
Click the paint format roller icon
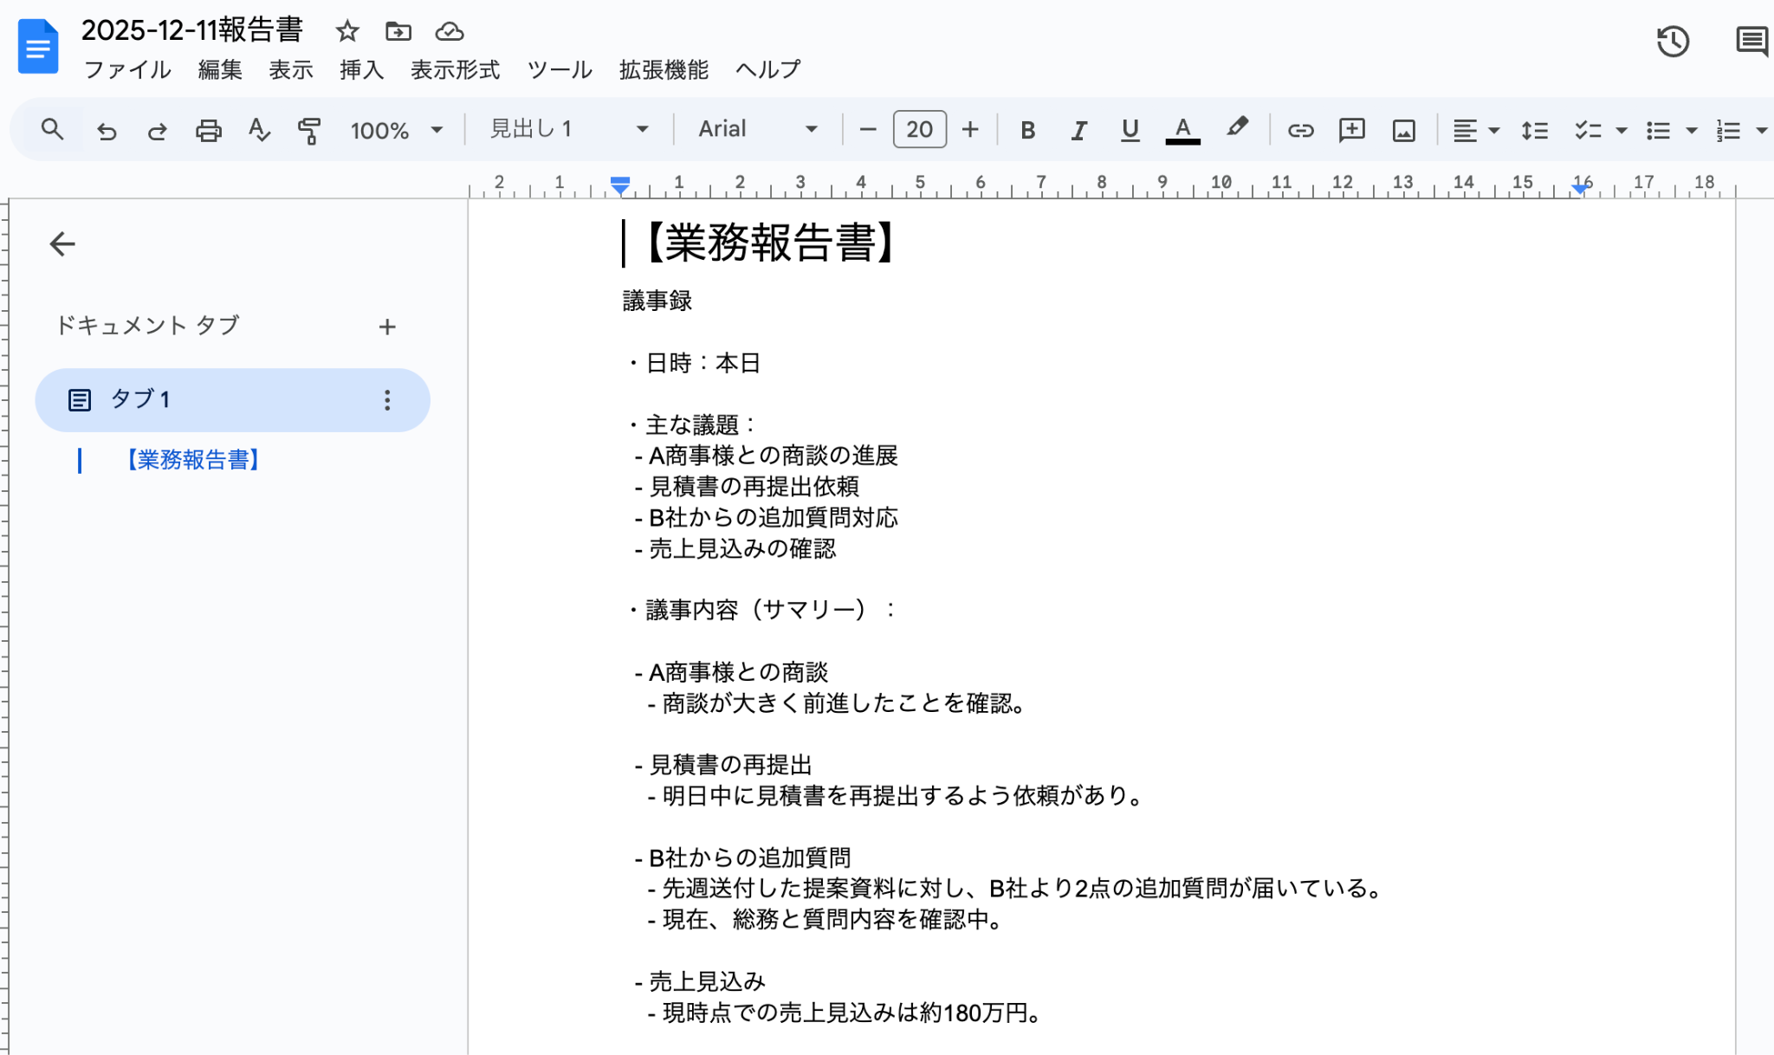[x=309, y=130]
